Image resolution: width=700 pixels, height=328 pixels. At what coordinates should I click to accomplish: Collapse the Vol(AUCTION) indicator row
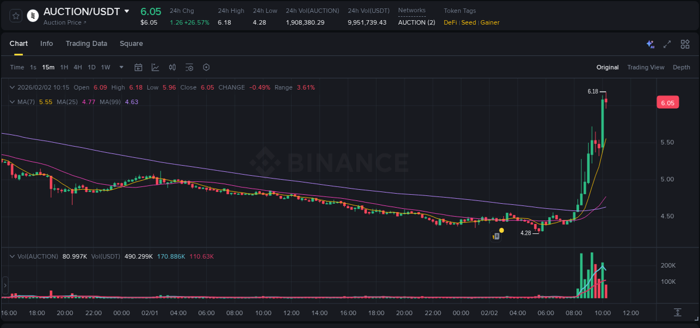point(12,256)
